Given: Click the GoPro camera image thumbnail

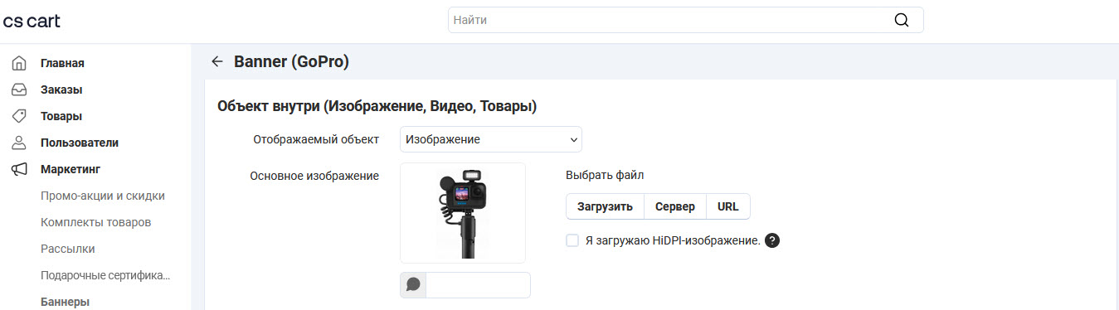Looking at the screenshot, I should (463, 213).
